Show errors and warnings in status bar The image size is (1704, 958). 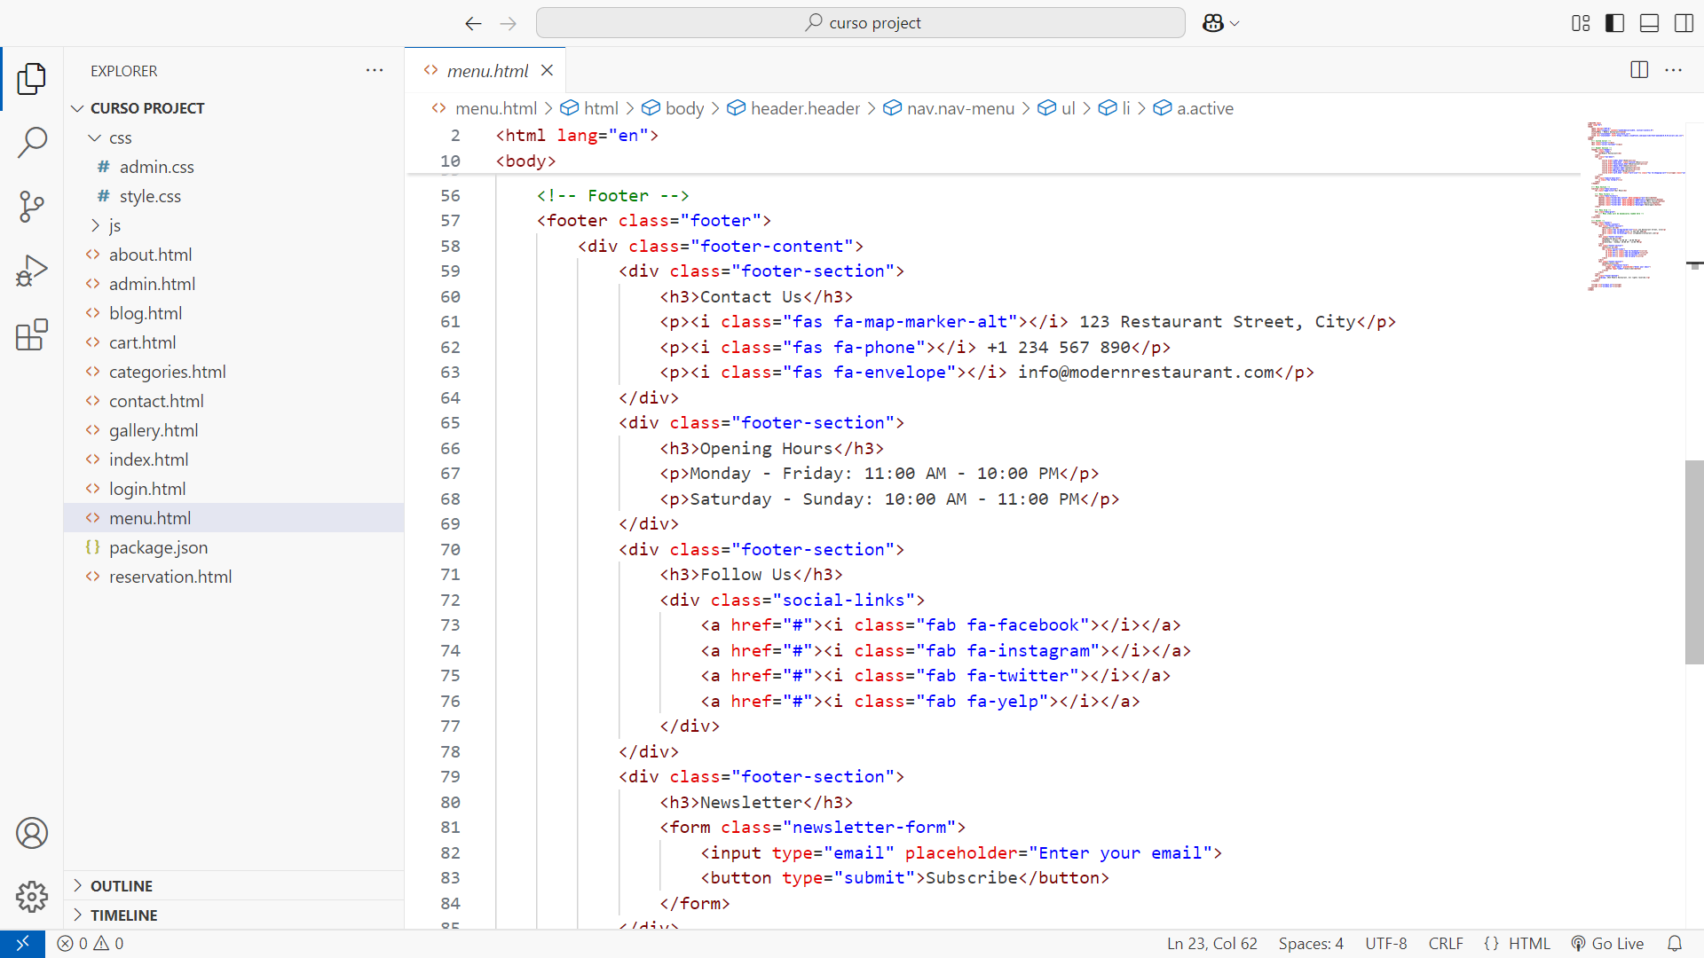tap(91, 944)
